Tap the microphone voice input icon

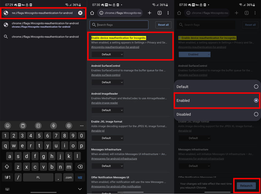[54, 126]
